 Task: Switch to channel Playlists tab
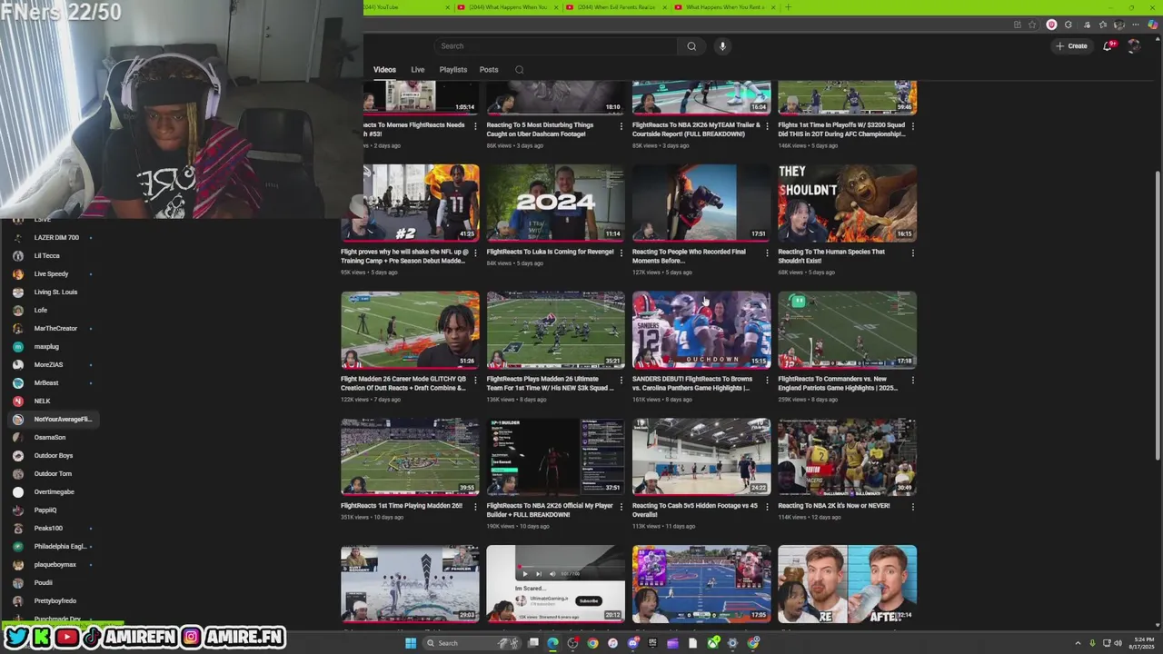point(452,70)
